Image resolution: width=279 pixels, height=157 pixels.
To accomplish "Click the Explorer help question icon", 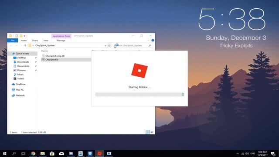I will point(153,41).
